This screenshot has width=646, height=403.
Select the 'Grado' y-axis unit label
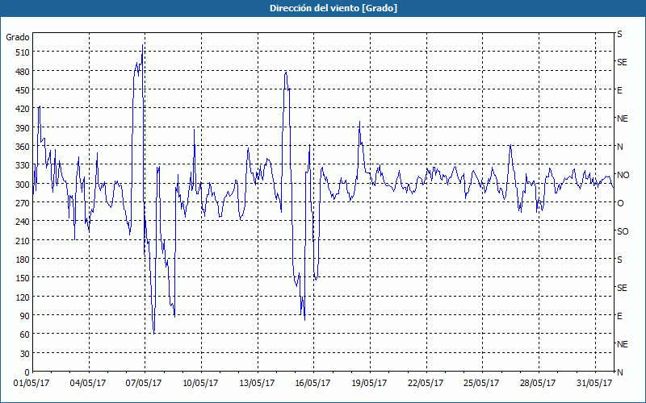click(18, 37)
